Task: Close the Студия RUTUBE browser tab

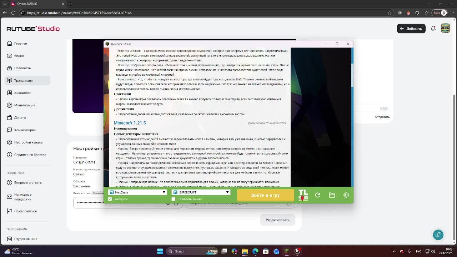Action: pyautogui.click(x=63, y=4)
